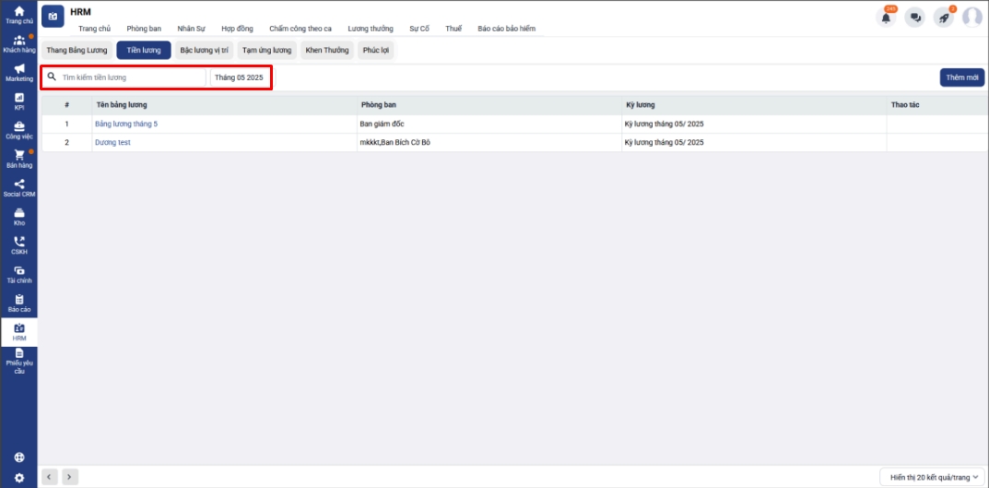
Task: Expand the Hiển thị 20 kết quả/trang dropdown
Action: pos(932,477)
